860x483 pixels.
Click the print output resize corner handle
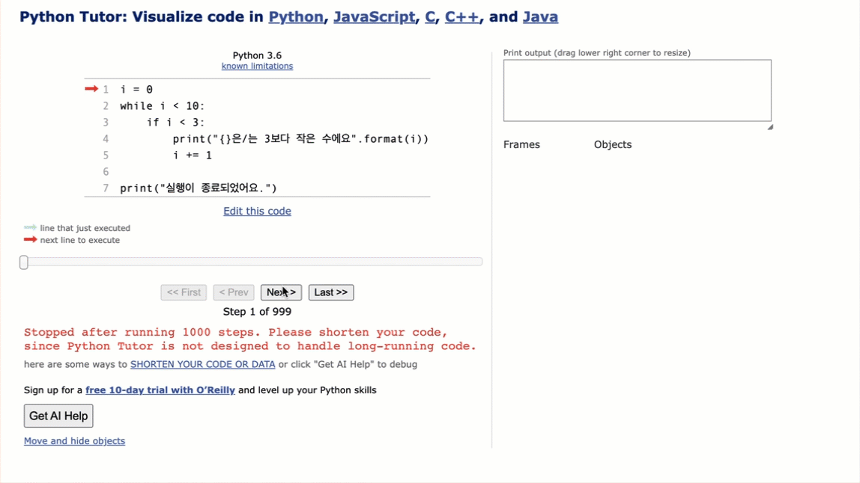coord(769,127)
